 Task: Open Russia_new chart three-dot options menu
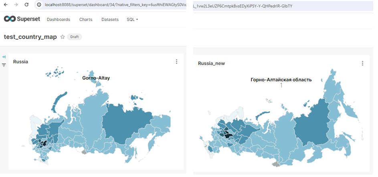(x=362, y=63)
